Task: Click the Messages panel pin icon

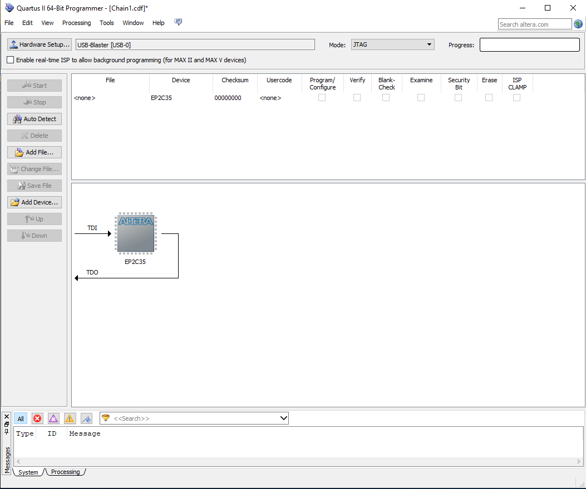Action: coord(6,432)
